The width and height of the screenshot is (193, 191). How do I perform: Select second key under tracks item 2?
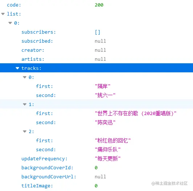click(46, 150)
